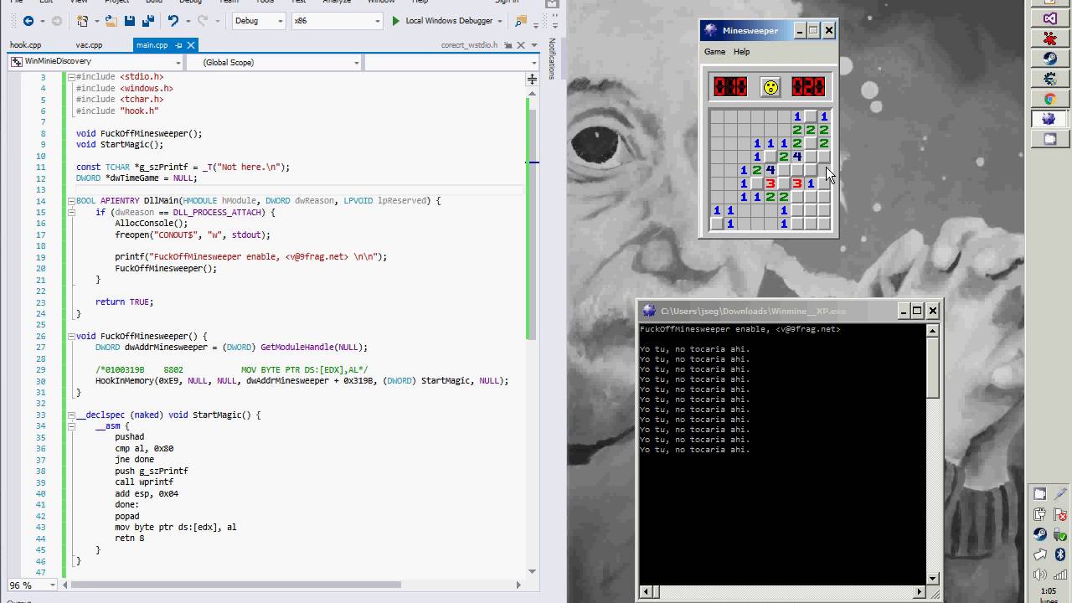Open Steam from the taskbar

click(1049, 59)
